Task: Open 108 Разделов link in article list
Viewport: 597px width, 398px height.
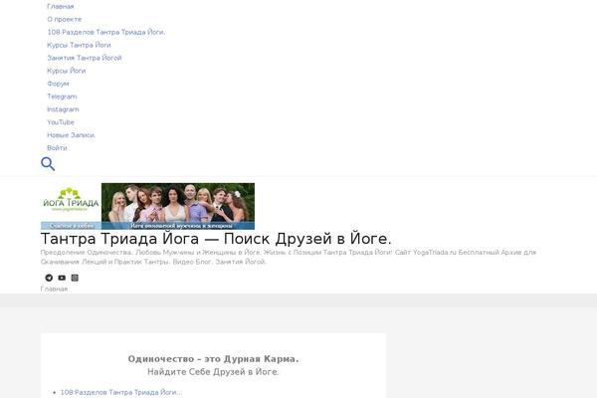Action: pos(121,392)
